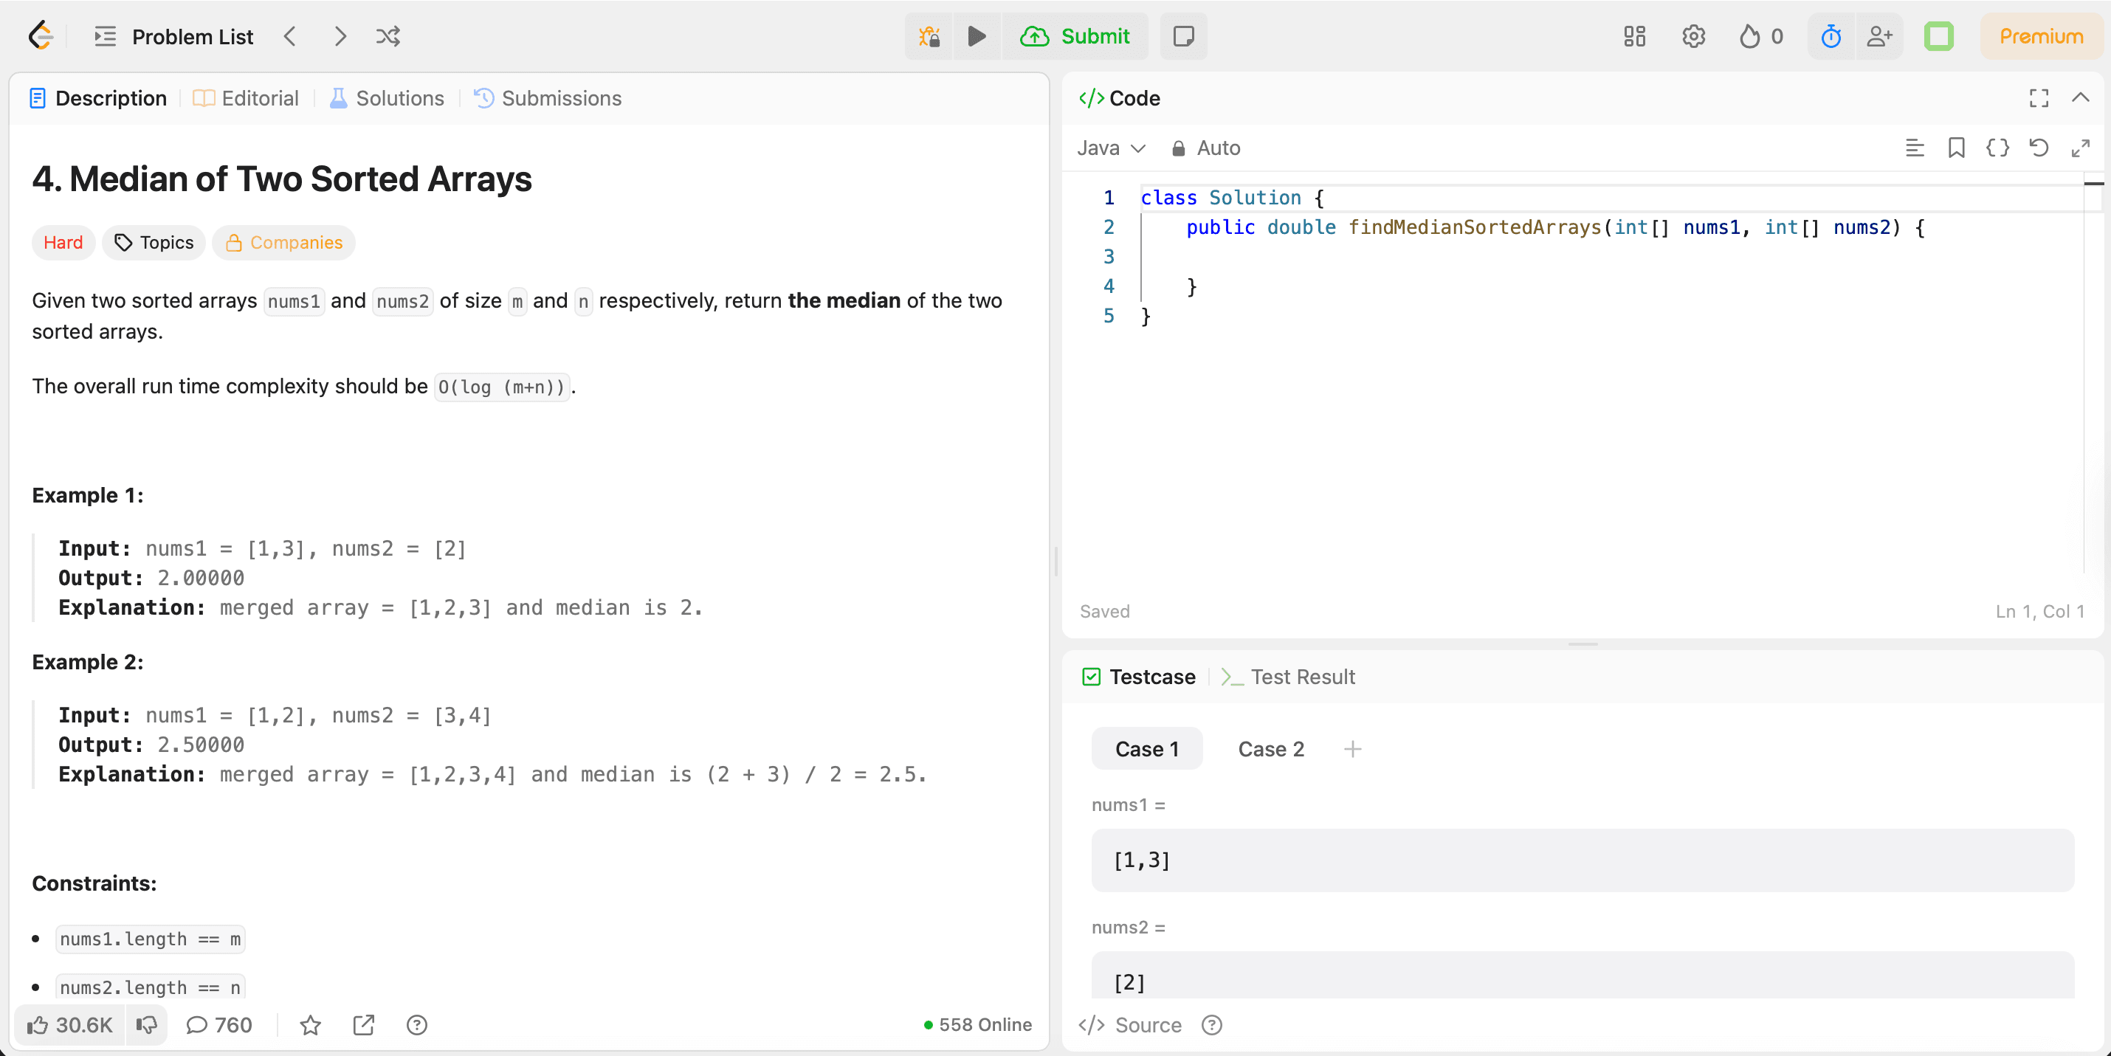Submit the solution
This screenshot has height=1056, width=2111.
pyautogui.click(x=1075, y=36)
